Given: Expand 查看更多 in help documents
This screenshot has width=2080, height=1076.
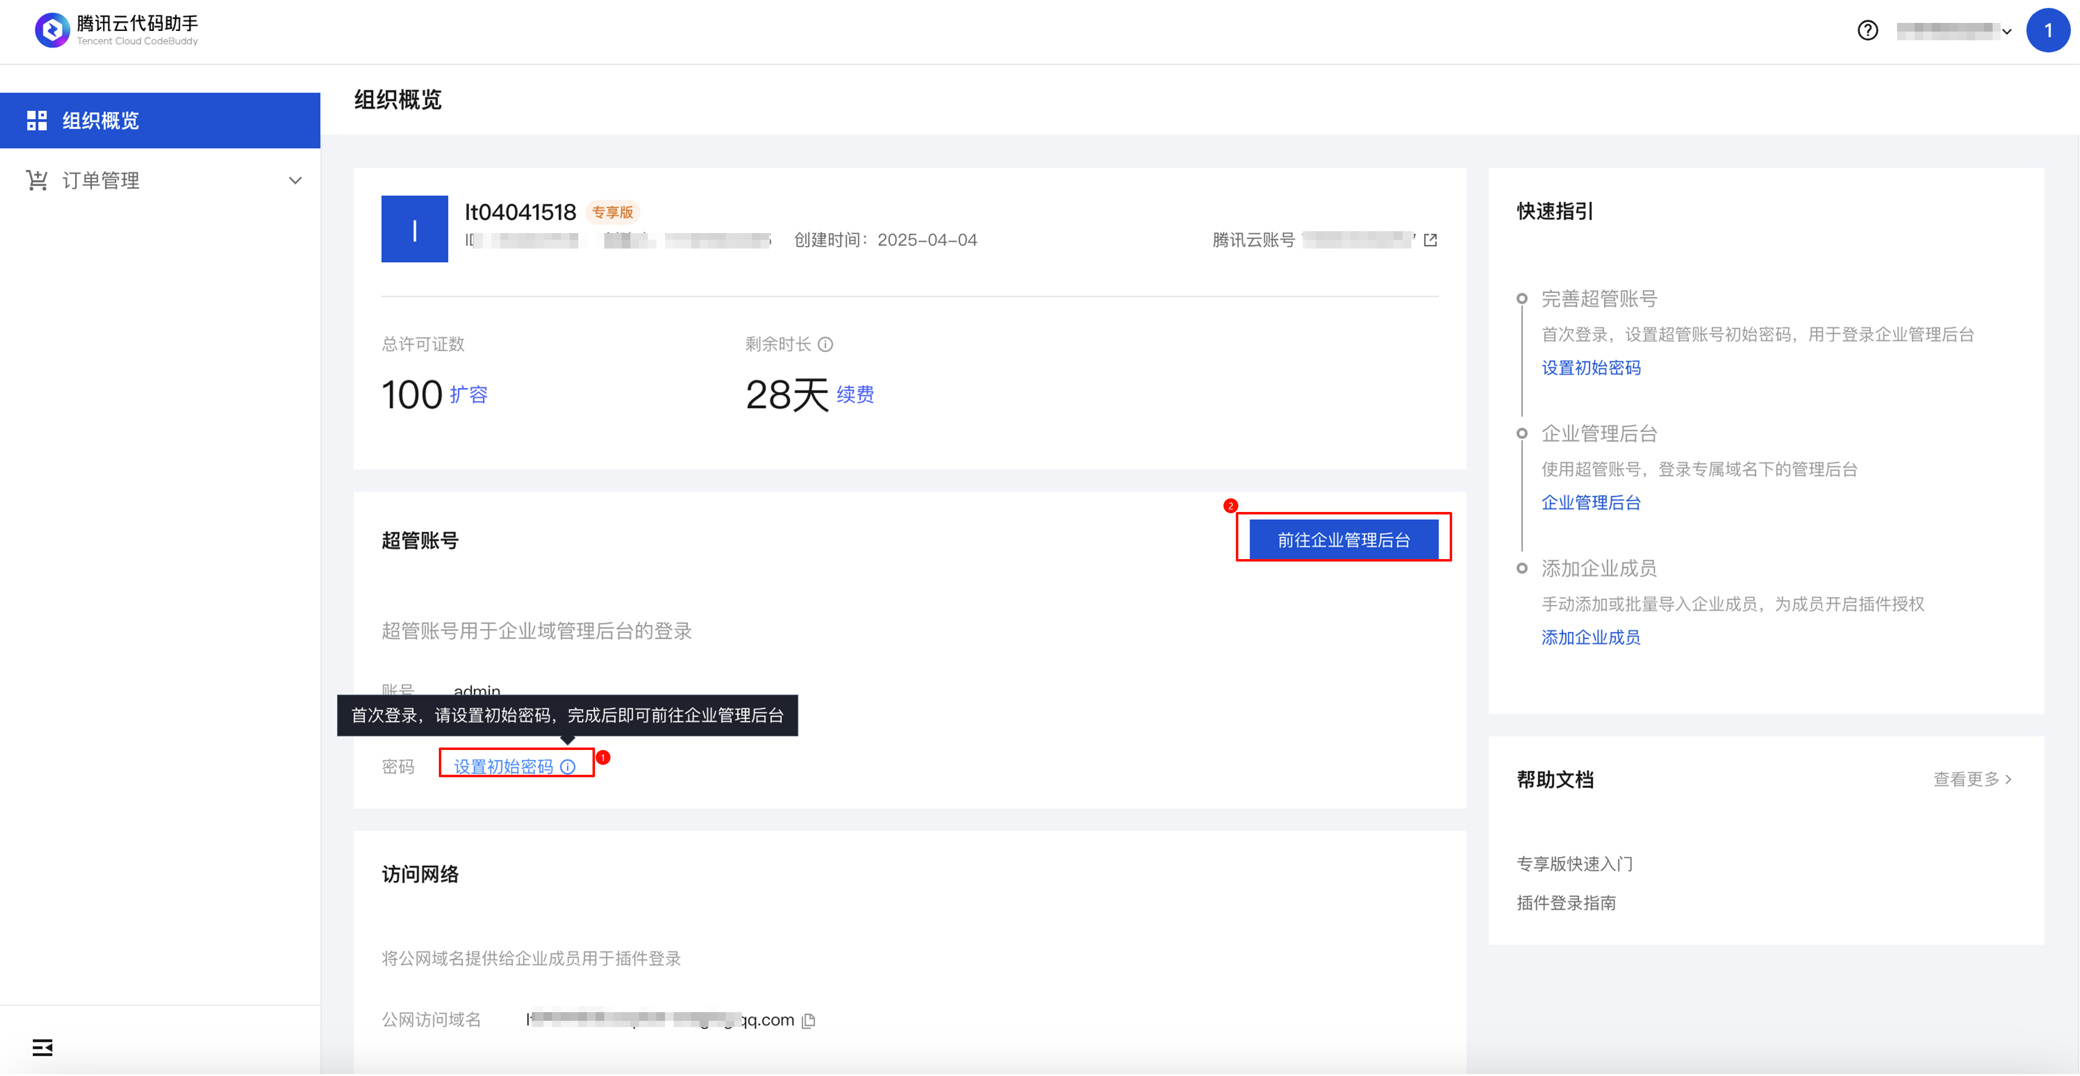Looking at the screenshot, I should pos(1972,780).
